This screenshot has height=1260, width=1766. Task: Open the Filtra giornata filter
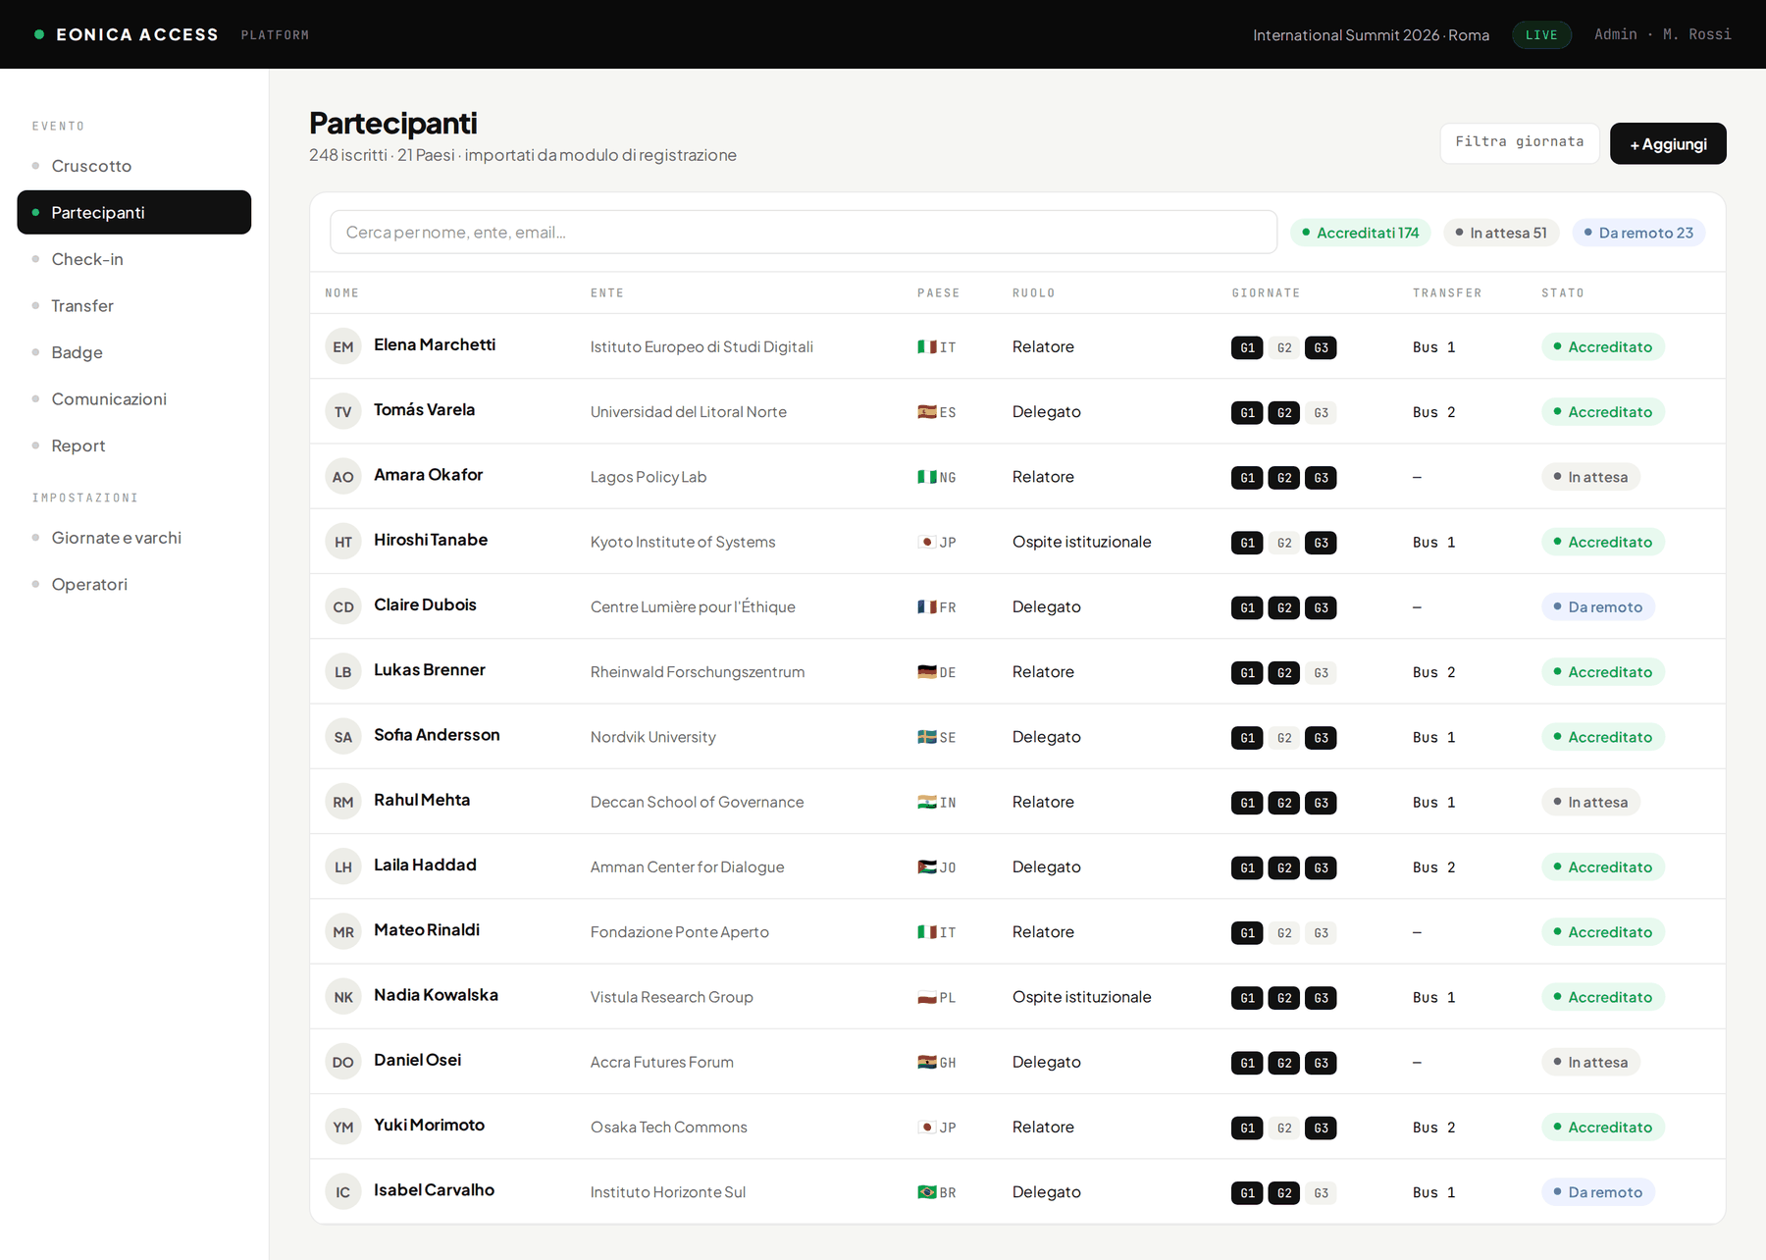(x=1519, y=143)
